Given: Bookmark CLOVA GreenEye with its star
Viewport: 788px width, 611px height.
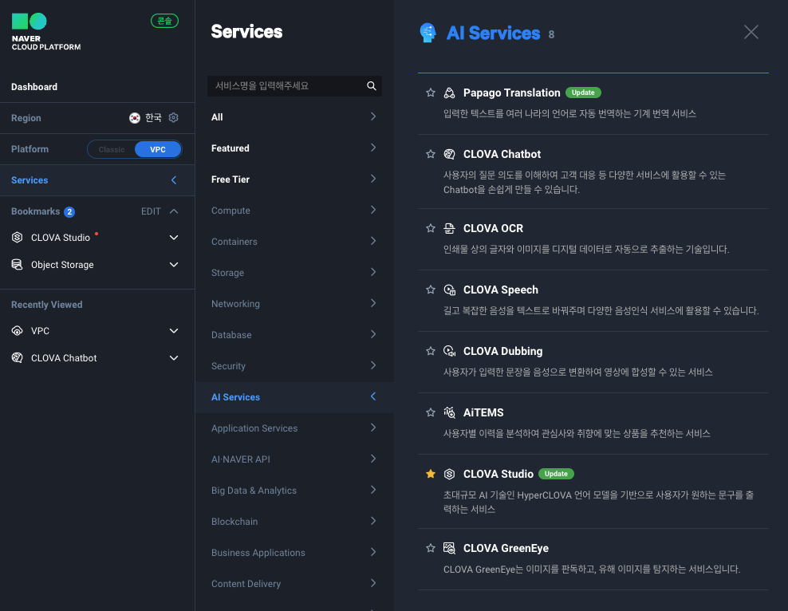Looking at the screenshot, I should [431, 548].
